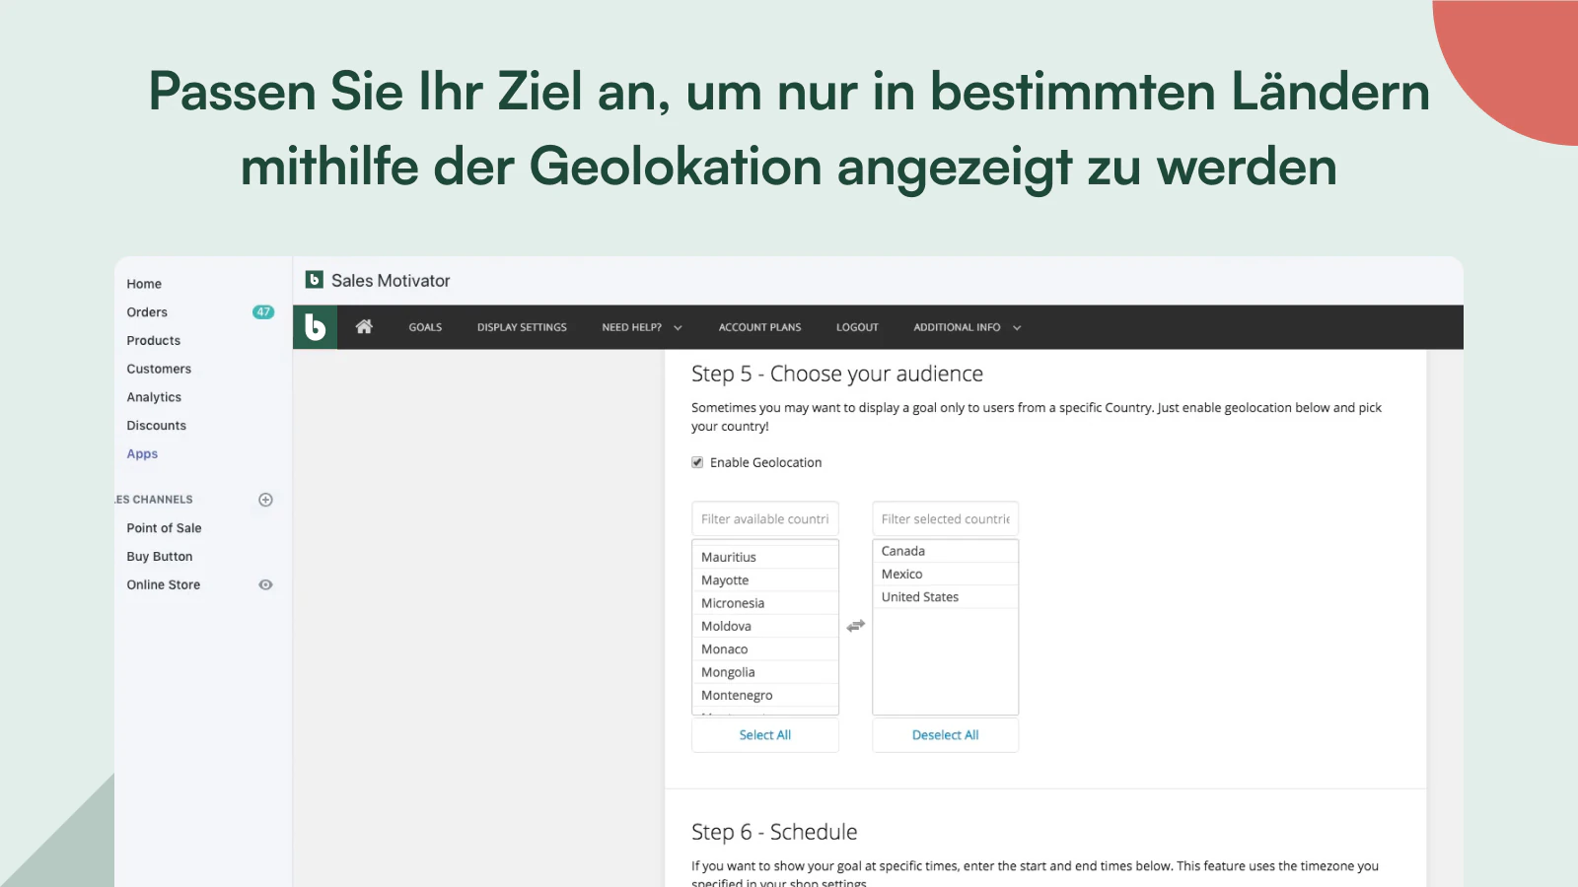Go to the home icon in navbar
Screen dimensions: 1578x887
pos(364,326)
